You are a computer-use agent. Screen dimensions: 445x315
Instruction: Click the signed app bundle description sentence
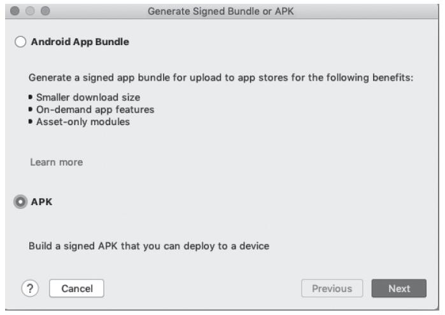[x=221, y=77]
